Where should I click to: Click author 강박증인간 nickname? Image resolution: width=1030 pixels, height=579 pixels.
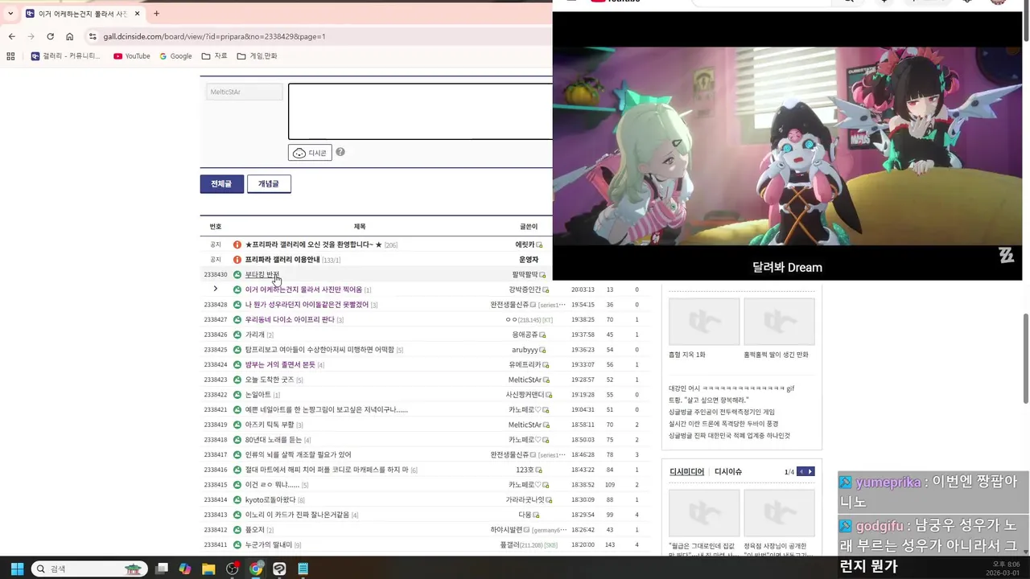click(x=525, y=289)
